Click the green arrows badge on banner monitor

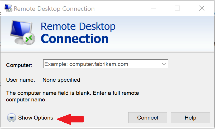click(x=29, y=39)
